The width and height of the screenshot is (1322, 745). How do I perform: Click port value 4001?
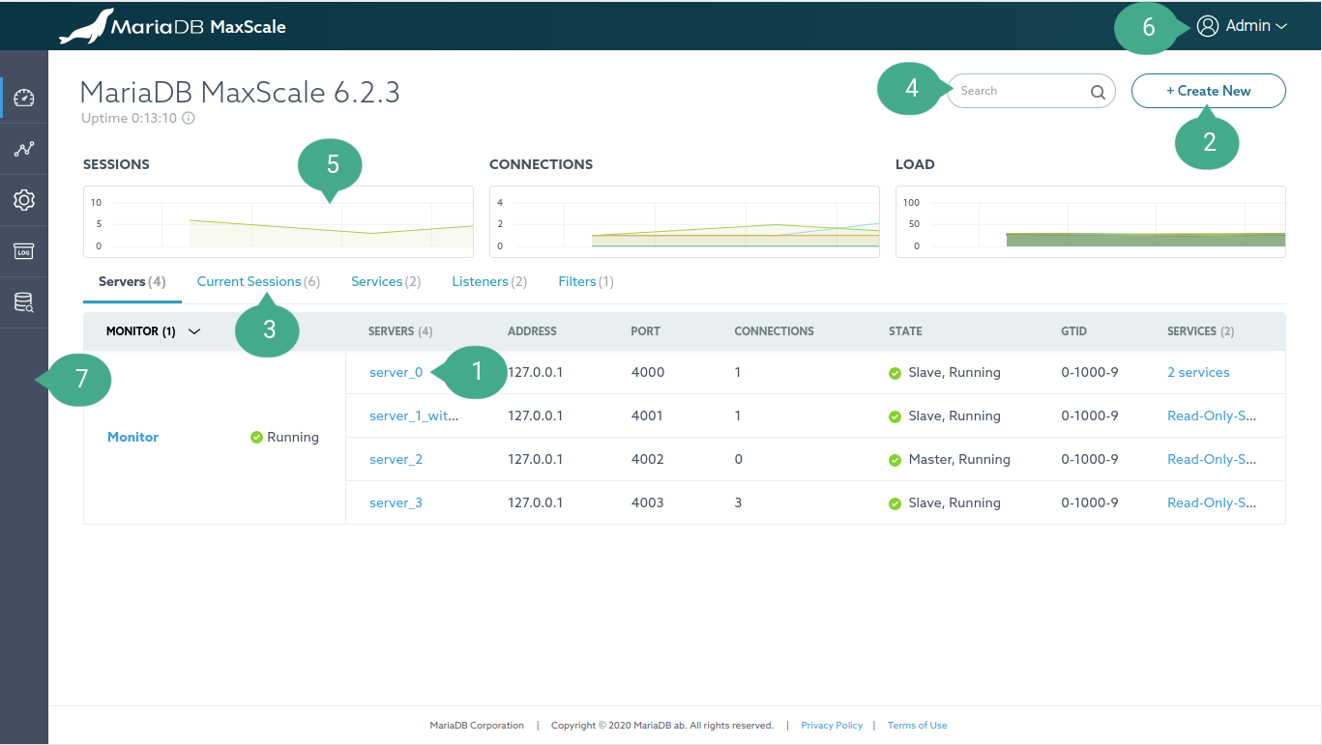647,415
